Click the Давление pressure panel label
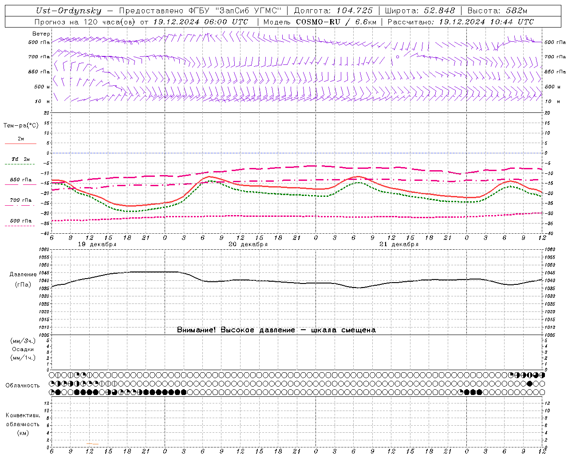 coord(23,275)
